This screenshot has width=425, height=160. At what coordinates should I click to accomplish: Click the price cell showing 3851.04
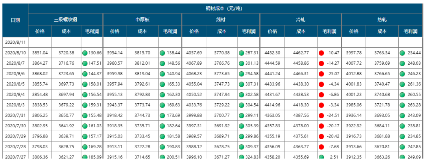click(x=40, y=53)
